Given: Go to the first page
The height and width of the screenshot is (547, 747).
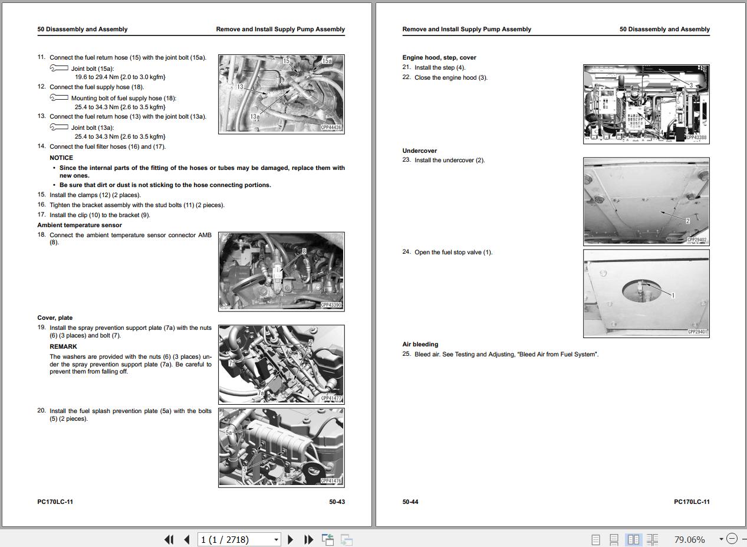Looking at the screenshot, I should tap(169, 539).
